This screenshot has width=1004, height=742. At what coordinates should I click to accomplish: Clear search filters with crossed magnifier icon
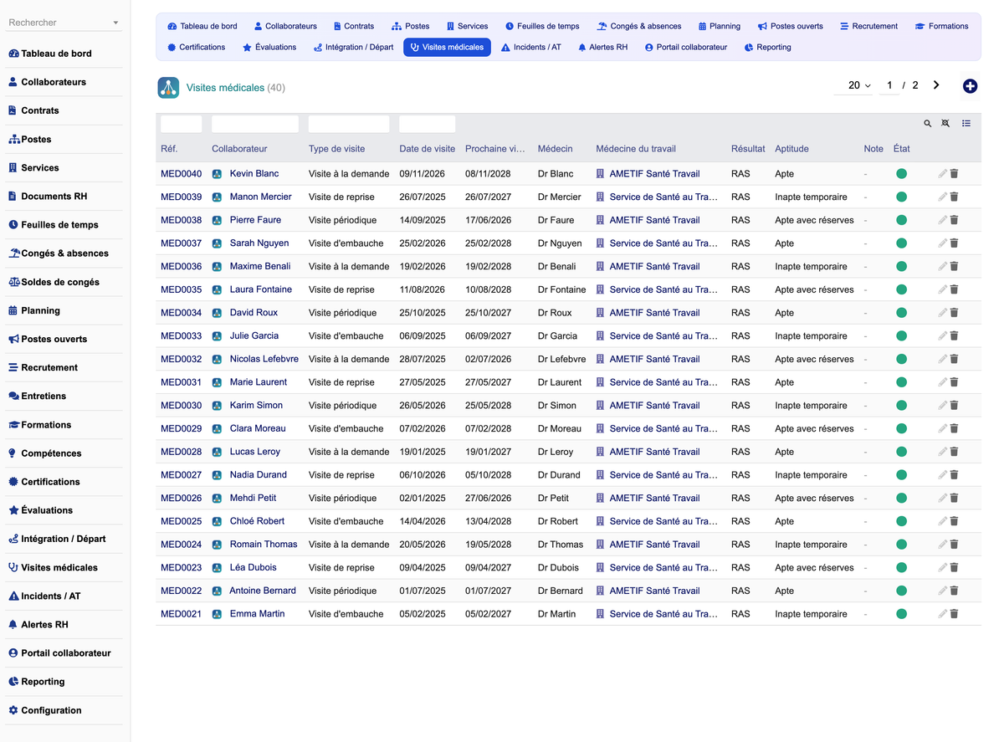[x=945, y=124]
